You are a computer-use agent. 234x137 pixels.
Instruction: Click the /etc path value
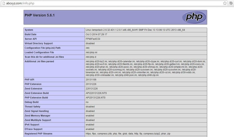click(88, 48)
